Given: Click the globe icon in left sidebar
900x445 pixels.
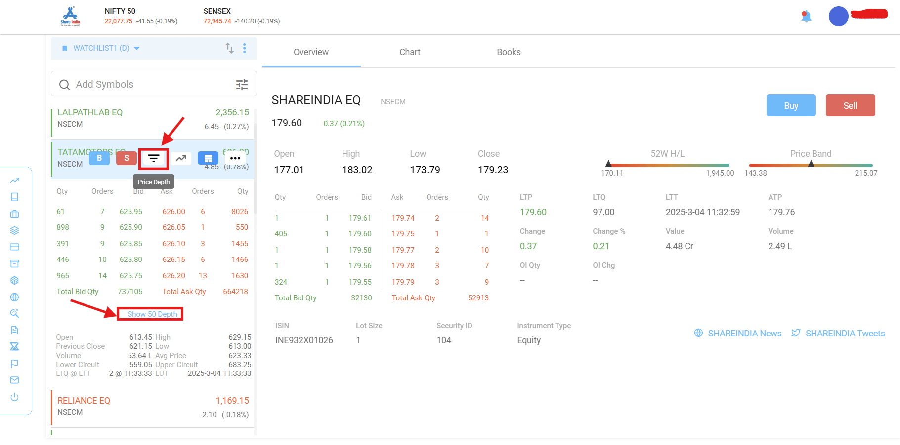Looking at the screenshot, I should tap(14, 297).
